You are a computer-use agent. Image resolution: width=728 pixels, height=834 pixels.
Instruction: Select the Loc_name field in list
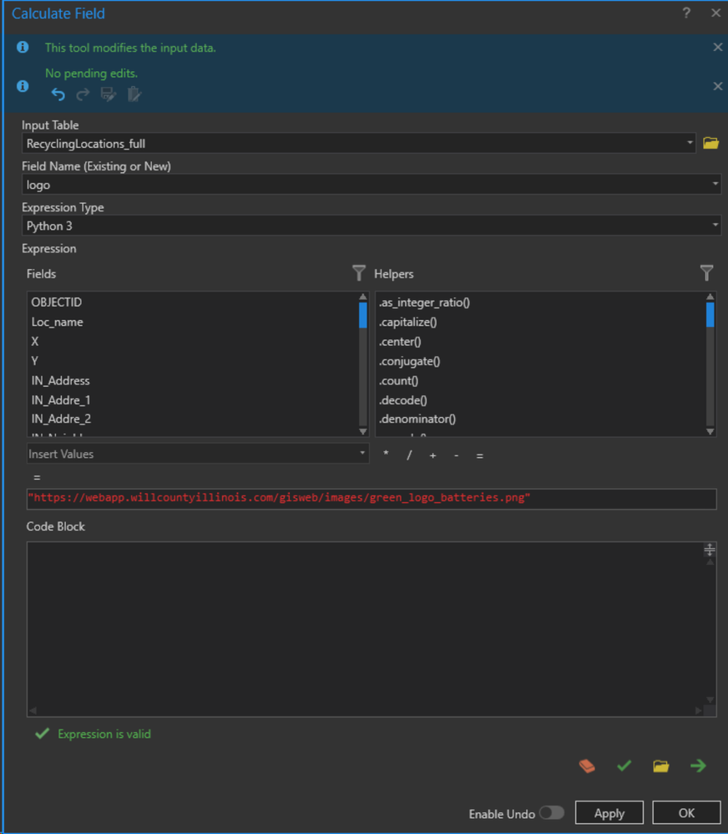(x=57, y=322)
